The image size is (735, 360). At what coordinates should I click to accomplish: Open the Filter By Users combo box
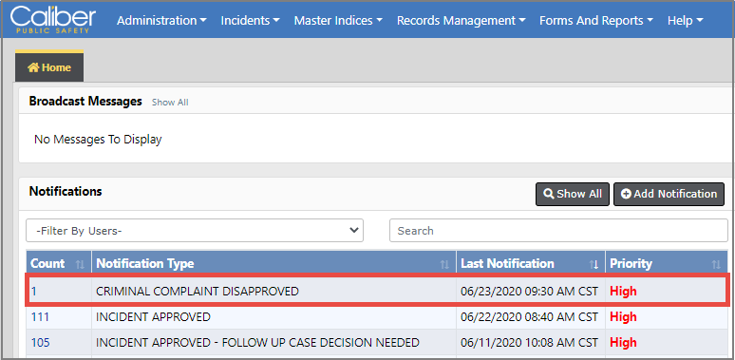tap(195, 231)
